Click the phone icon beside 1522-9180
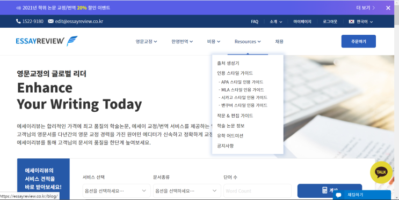This screenshot has width=399, height=200. [18, 21]
